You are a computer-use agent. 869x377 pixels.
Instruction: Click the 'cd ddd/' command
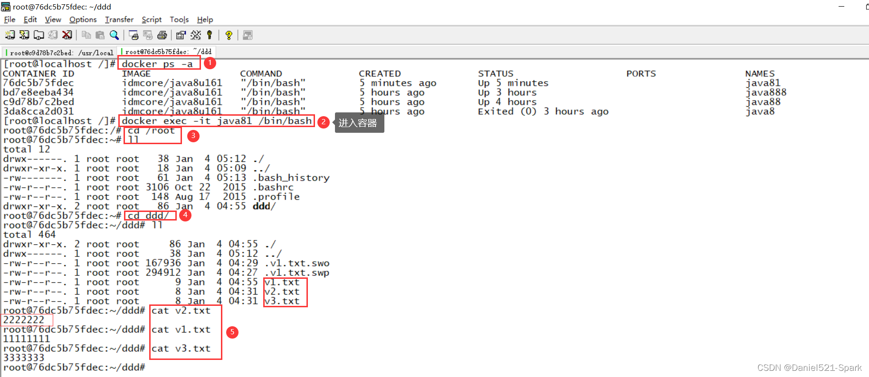coord(148,216)
